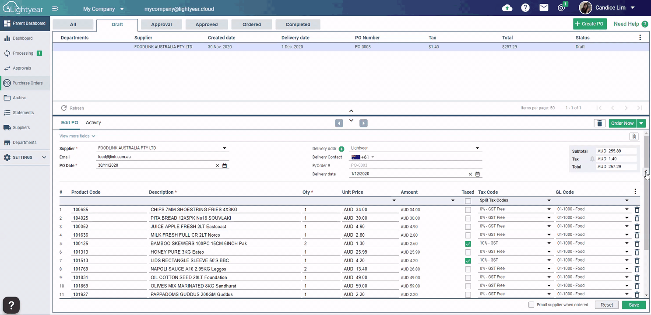
Task: Click the cloud upload icon in header
Action: tap(507, 8)
